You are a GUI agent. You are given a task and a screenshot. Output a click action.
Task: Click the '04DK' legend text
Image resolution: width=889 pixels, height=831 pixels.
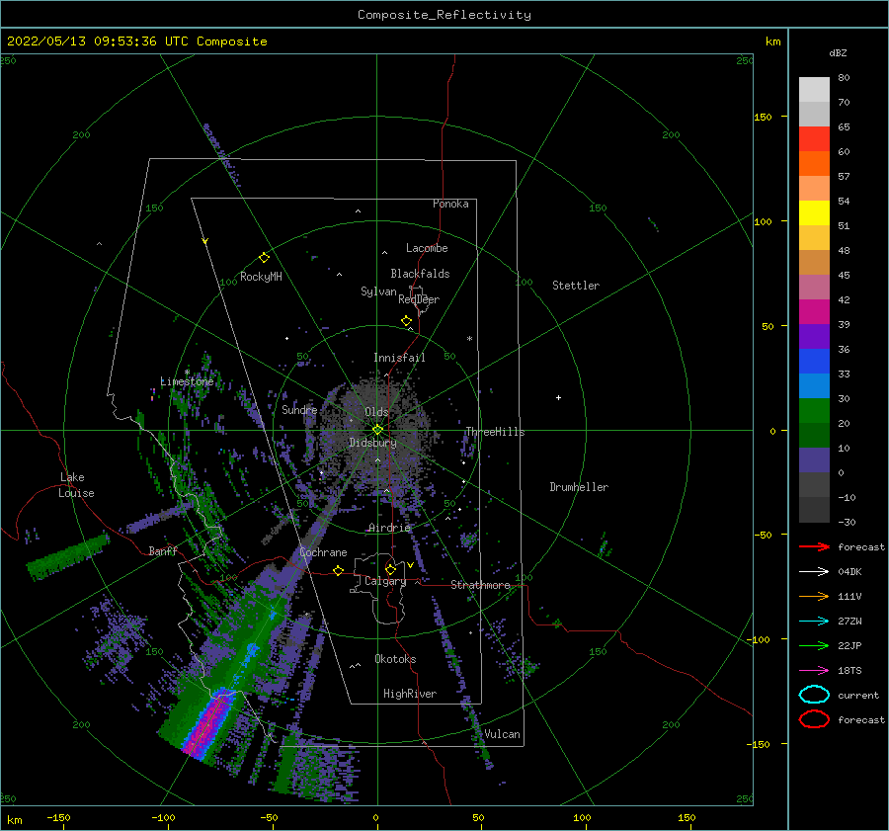point(849,572)
